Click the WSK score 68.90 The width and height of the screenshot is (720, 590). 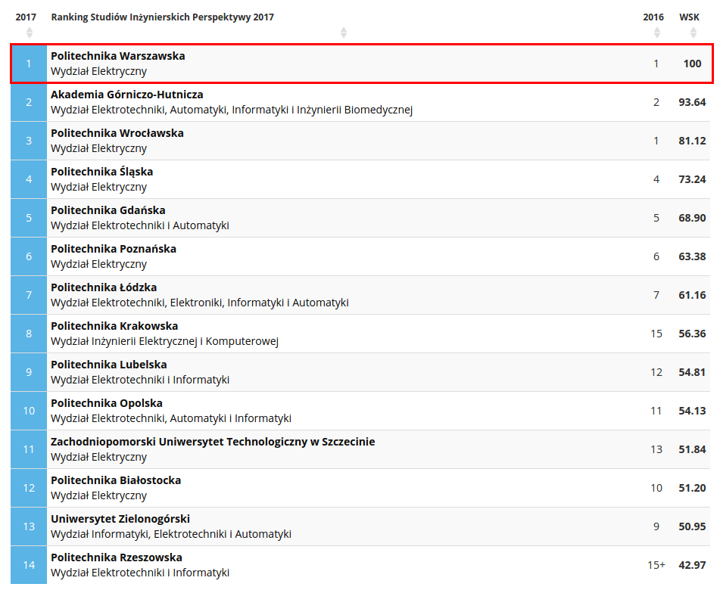click(x=692, y=217)
